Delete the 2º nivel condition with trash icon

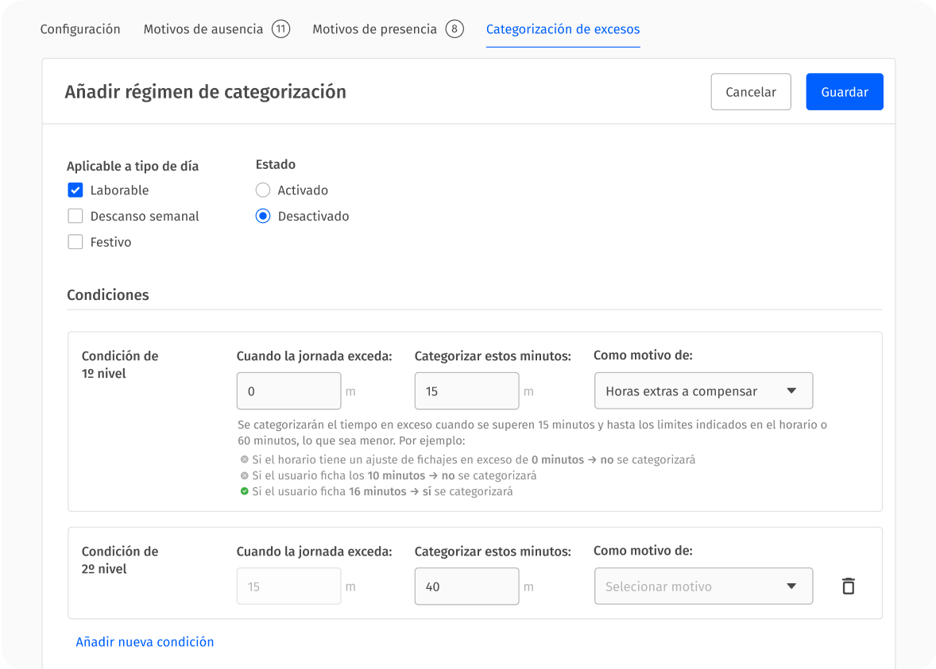pyautogui.click(x=848, y=586)
